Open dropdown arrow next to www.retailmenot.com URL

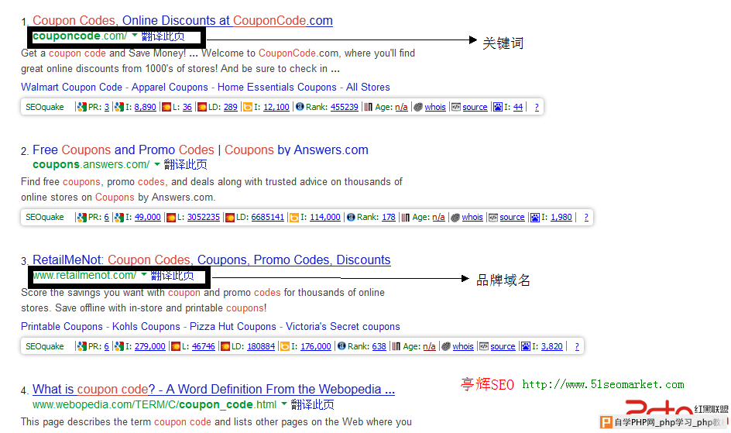click(144, 274)
